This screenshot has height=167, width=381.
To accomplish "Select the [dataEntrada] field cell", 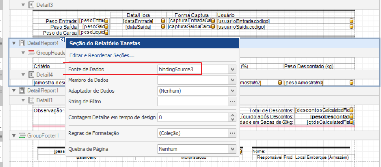I will (x=138, y=21).
